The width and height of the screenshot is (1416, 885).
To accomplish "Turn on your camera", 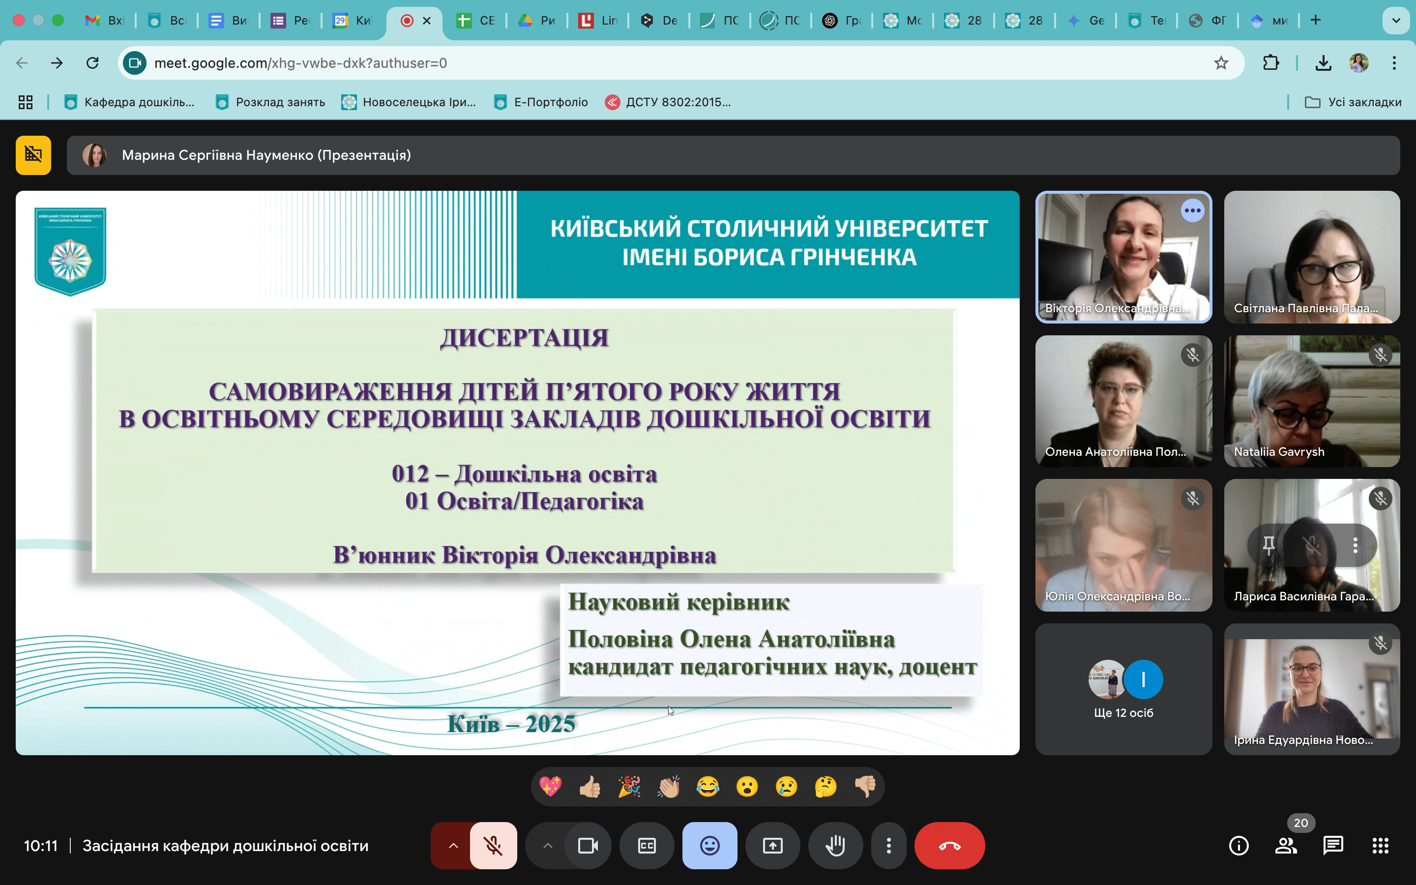I will (x=588, y=845).
